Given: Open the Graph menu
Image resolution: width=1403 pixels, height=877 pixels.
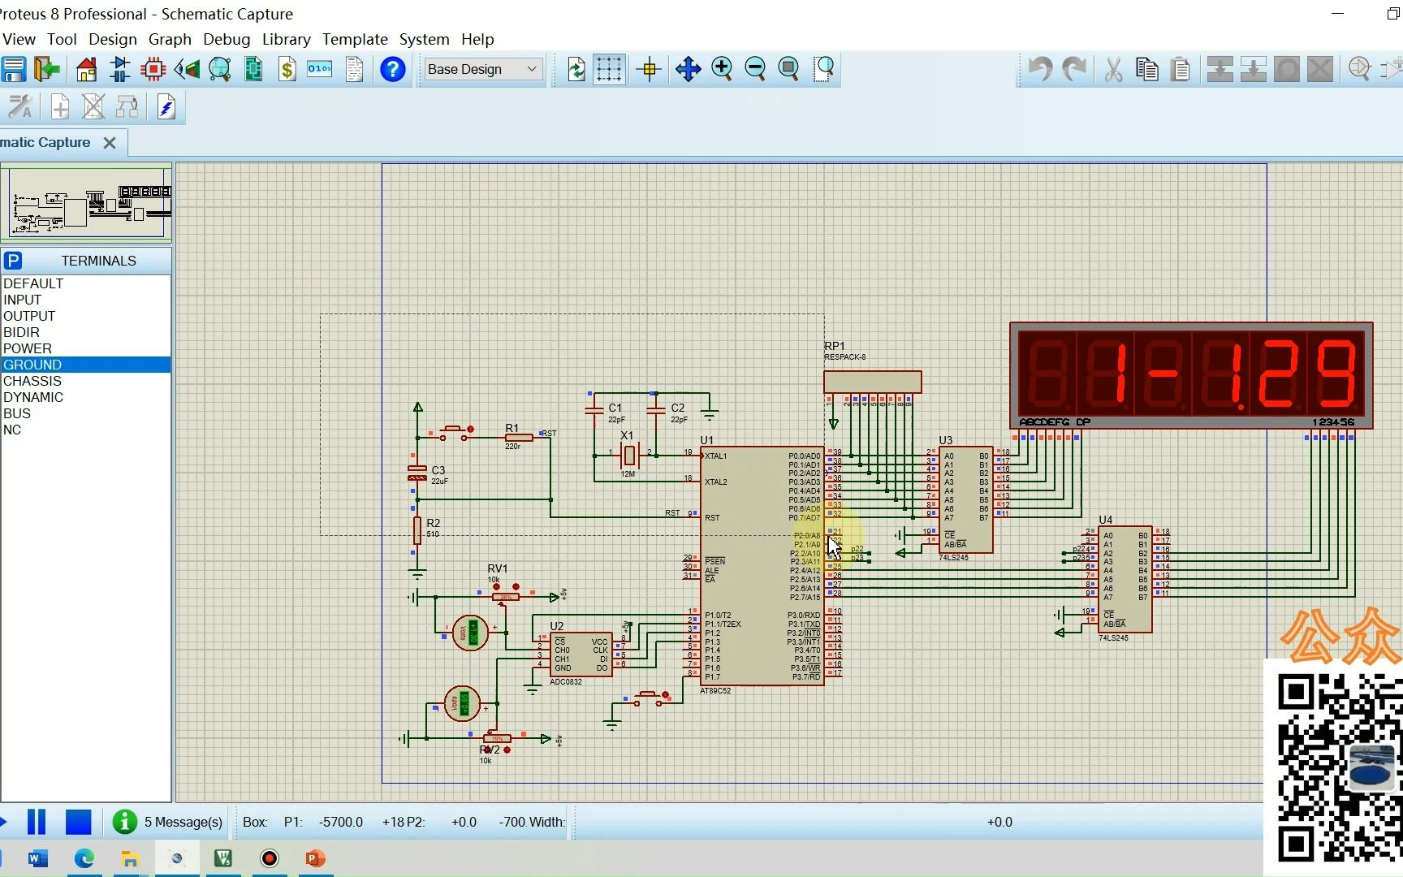Looking at the screenshot, I should pos(170,39).
